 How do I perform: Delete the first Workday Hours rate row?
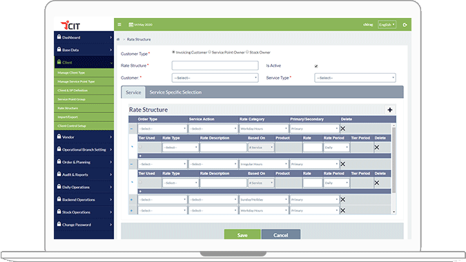pyautogui.click(x=342, y=128)
